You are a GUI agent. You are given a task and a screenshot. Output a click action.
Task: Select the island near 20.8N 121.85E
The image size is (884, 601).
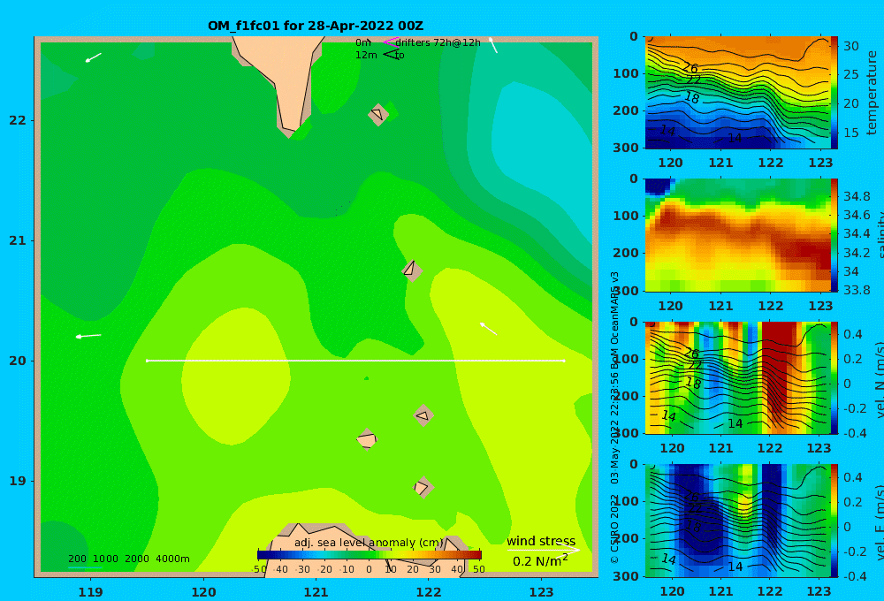412,270
